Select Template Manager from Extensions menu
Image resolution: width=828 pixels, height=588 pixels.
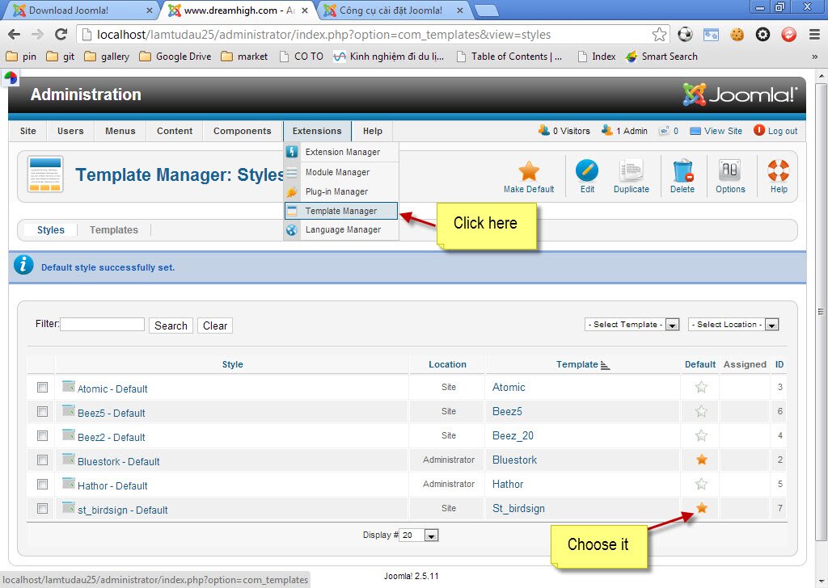(340, 210)
